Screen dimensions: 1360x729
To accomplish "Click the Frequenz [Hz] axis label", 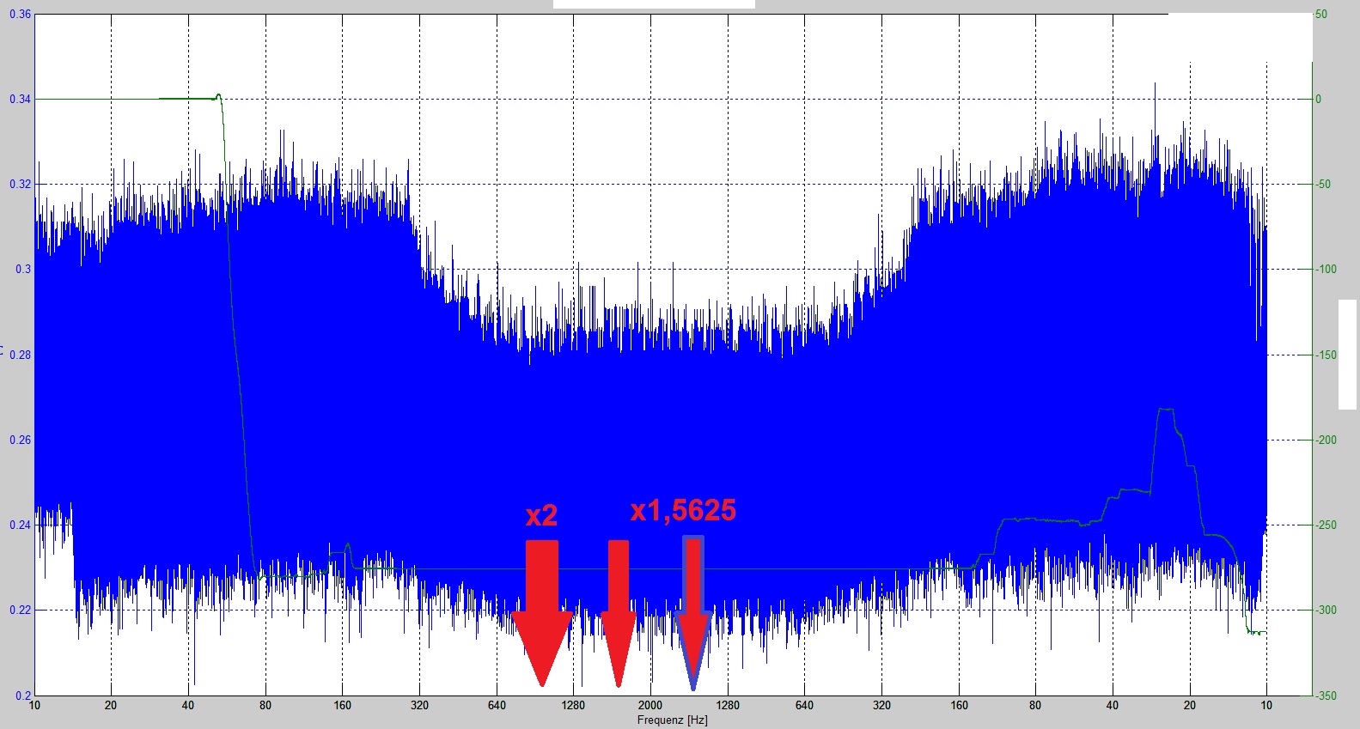I will pyautogui.click(x=672, y=720).
